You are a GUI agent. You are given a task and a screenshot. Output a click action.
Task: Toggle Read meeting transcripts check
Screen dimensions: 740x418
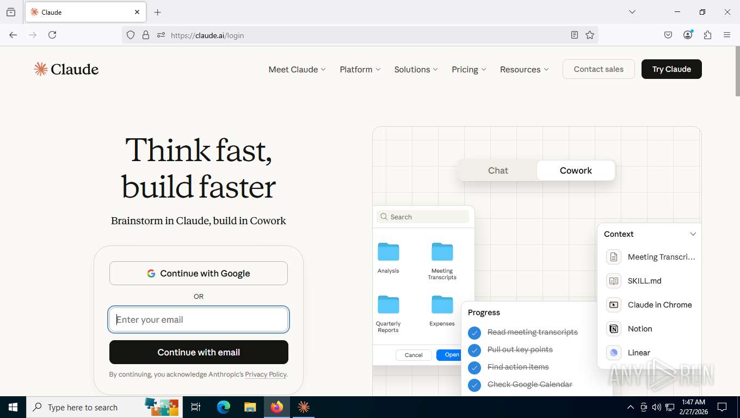(474, 333)
